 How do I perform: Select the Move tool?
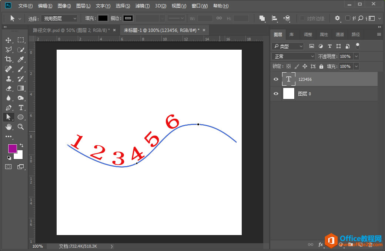[9, 40]
